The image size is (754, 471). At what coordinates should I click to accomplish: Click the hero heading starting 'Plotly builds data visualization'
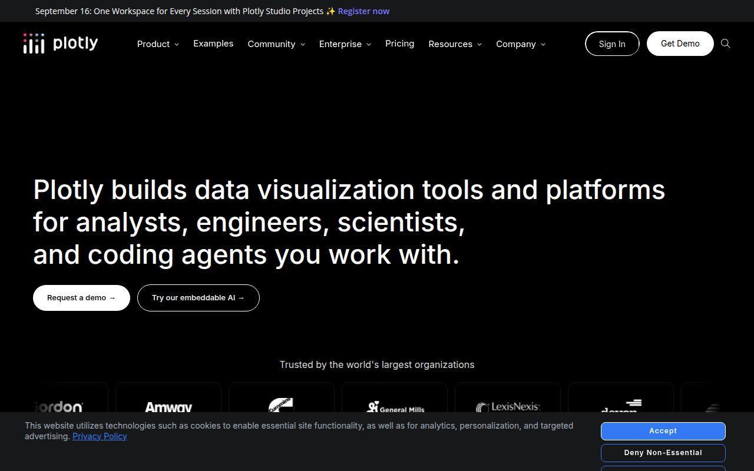[x=349, y=222]
